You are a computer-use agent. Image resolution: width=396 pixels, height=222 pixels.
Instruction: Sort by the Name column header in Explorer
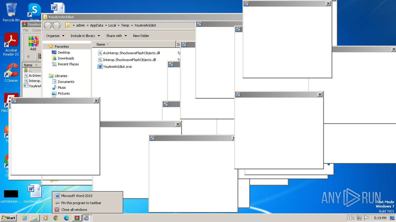pyautogui.click(x=134, y=44)
